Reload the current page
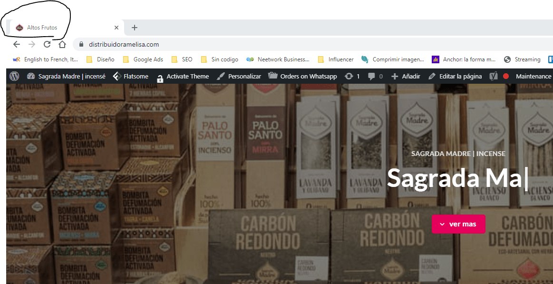The width and height of the screenshot is (553, 284). click(x=47, y=44)
